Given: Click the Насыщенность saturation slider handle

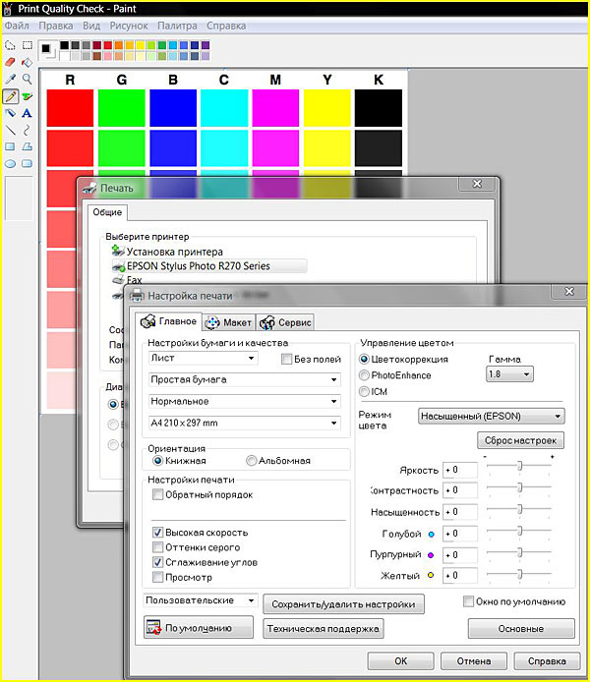Looking at the screenshot, I should click(519, 508).
